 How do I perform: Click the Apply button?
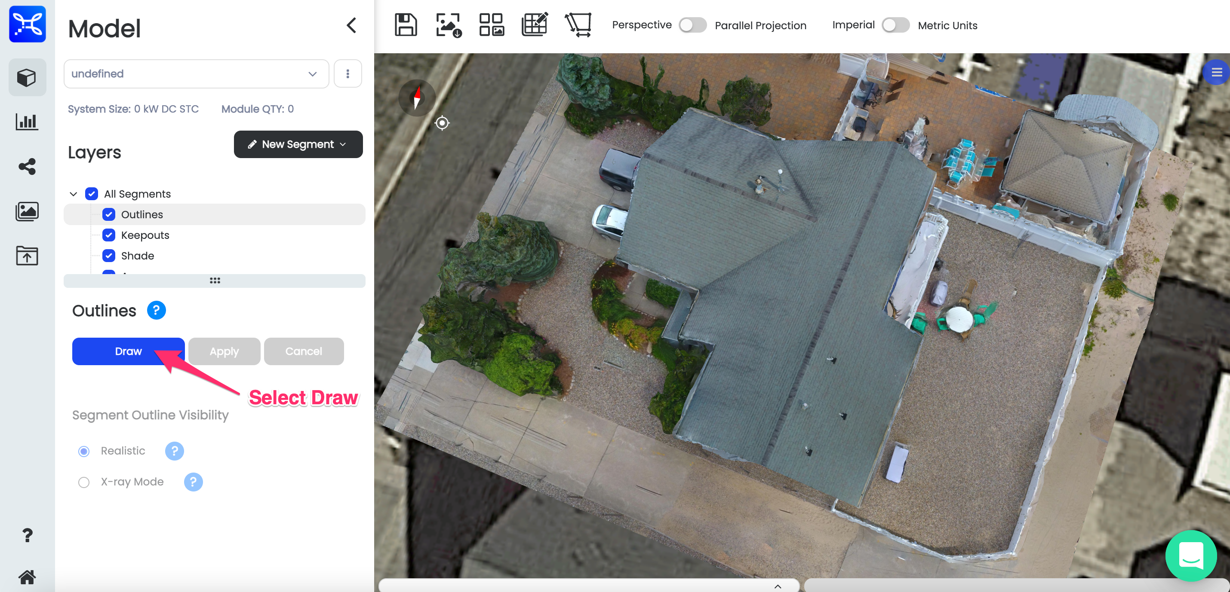point(224,351)
